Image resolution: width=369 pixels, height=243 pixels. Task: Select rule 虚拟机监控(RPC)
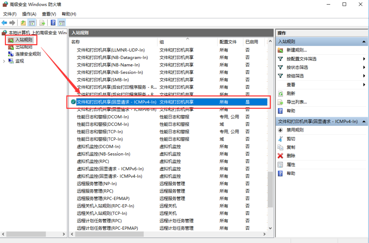93,161
